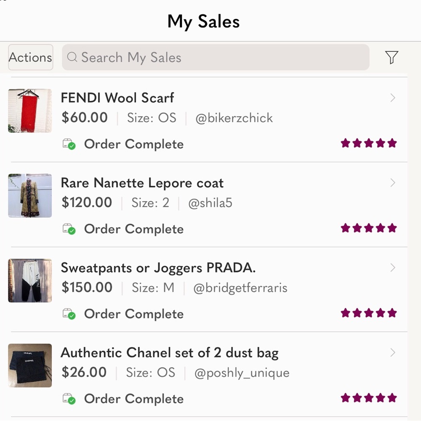
Task: View five-star rating on FENDI Wool Scarf
Action: pos(369,143)
